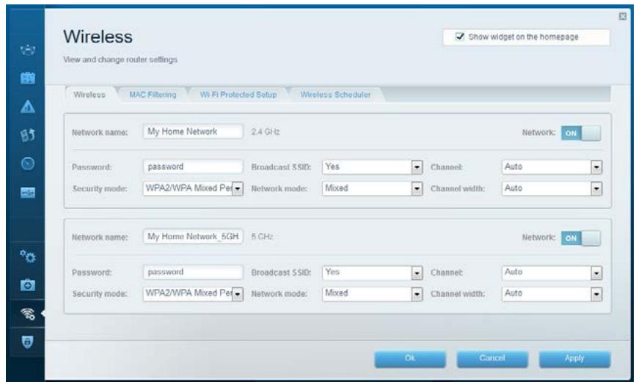Open 2.4 GHz Channel width dropdown
Screen dimensions: 636x382
[x=552, y=188]
